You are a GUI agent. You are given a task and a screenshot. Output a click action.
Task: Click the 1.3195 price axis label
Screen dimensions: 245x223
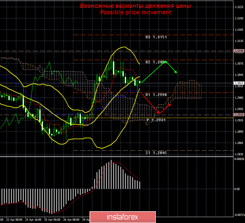pos(239,18)
